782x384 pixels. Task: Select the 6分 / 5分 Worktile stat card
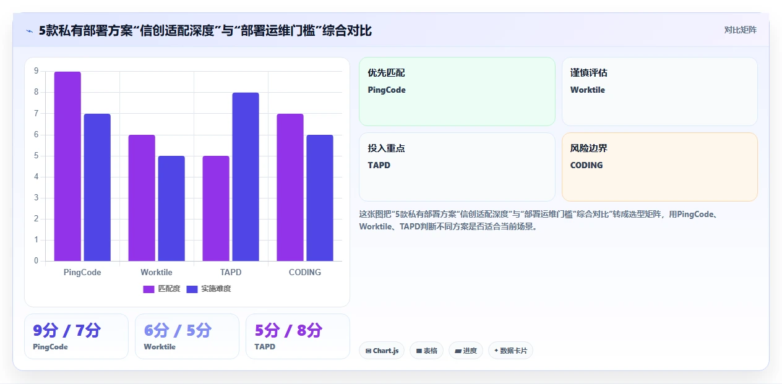[187, 336]
